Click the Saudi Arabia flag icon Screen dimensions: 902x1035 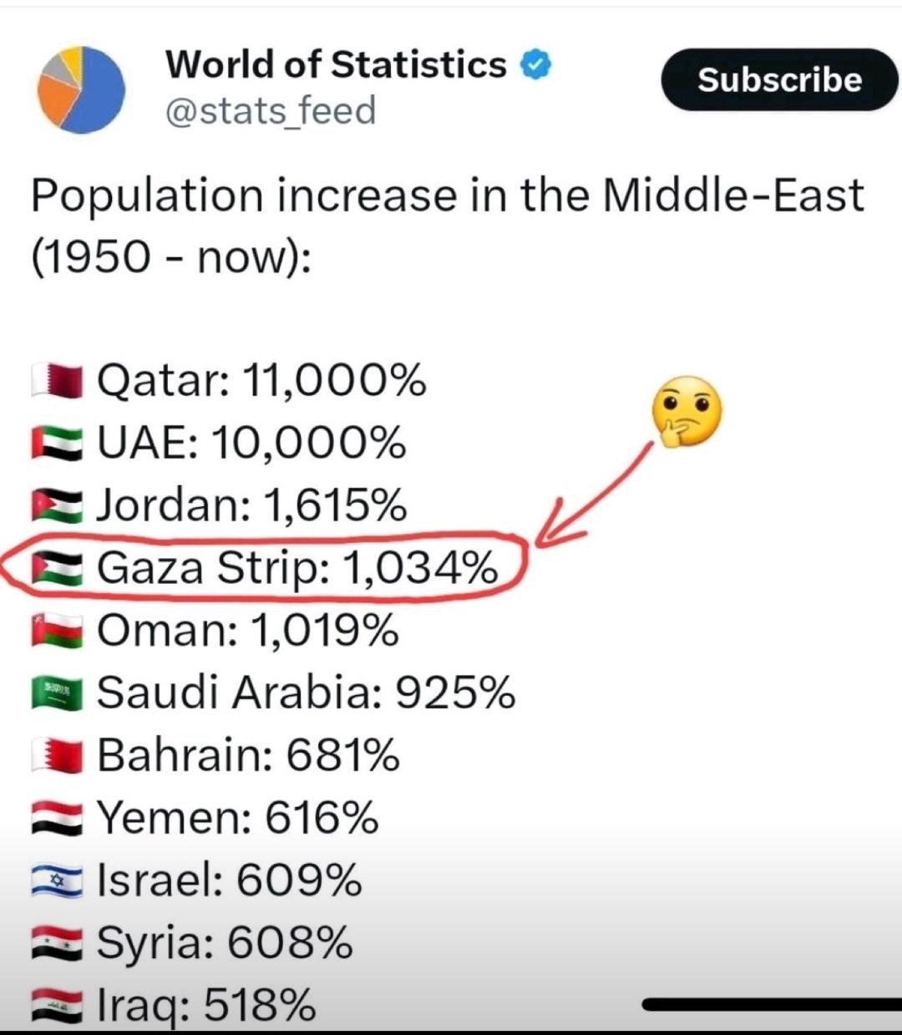pyautogui.click(x=57, y=693)
